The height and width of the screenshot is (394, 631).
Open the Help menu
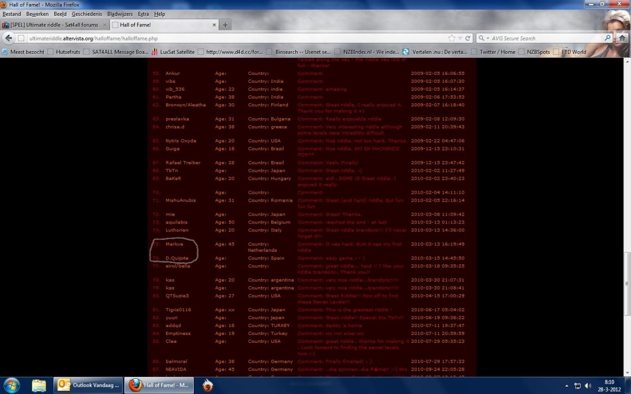point(160,14)
